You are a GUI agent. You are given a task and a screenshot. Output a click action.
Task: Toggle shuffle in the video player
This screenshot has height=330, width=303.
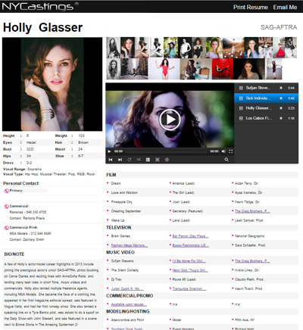(139, 160)
